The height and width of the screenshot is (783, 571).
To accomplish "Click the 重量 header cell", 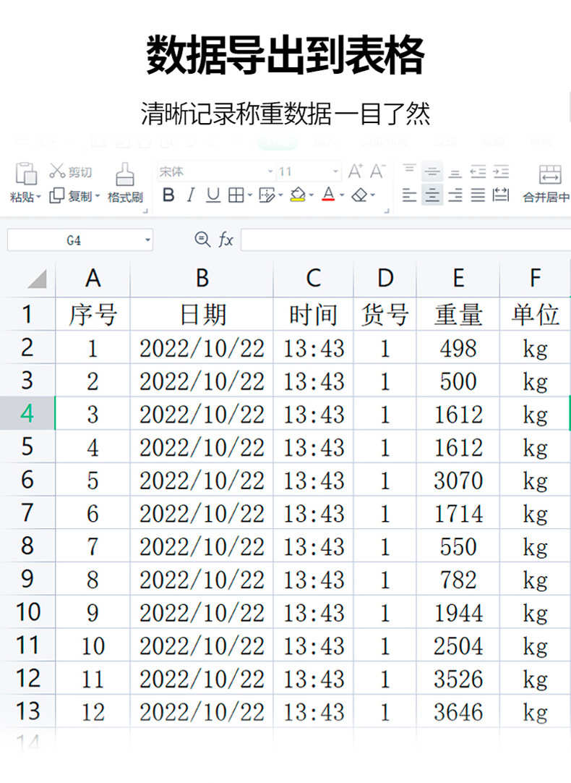I will click(x=458, y=315).
